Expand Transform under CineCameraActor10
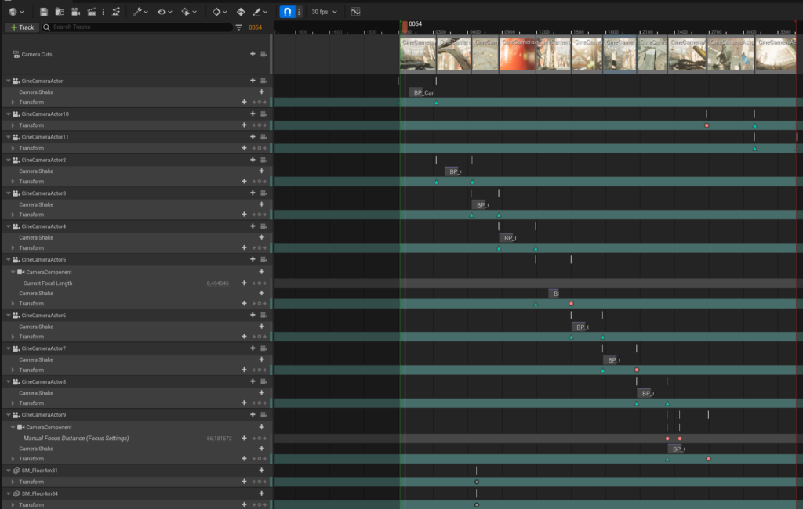The width and height of the screenshot is (803, 509). [x=13, y=125]
